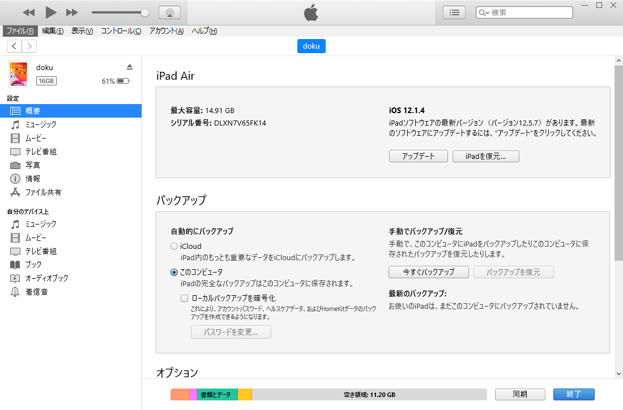Image resolution: width=623 pixels, height=410 pixels.
Task: Go forward with the right arrow
Action: tap(29, 46)
